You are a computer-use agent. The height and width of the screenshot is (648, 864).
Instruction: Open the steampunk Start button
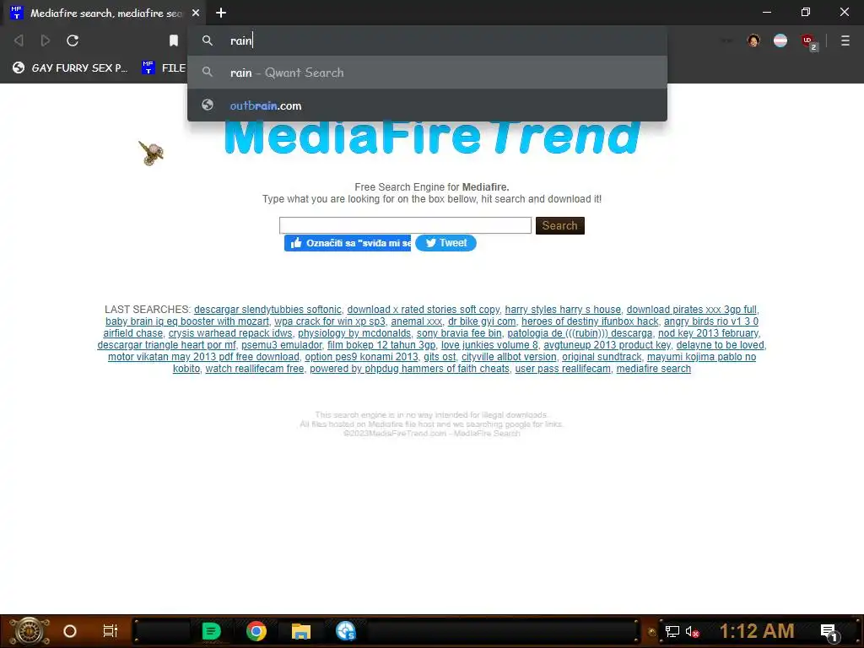click(29, 631)
